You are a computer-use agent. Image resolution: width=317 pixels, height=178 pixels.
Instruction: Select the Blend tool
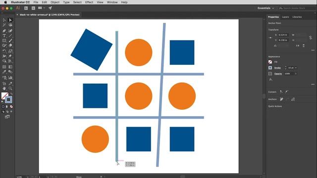click(10, 72)
